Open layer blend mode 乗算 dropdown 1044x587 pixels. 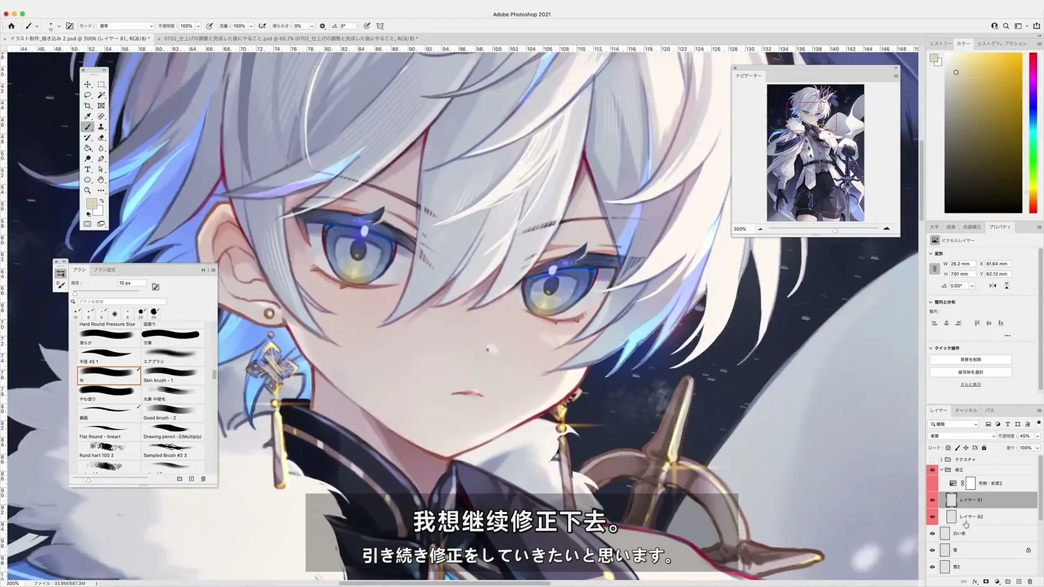pos(962,436)
